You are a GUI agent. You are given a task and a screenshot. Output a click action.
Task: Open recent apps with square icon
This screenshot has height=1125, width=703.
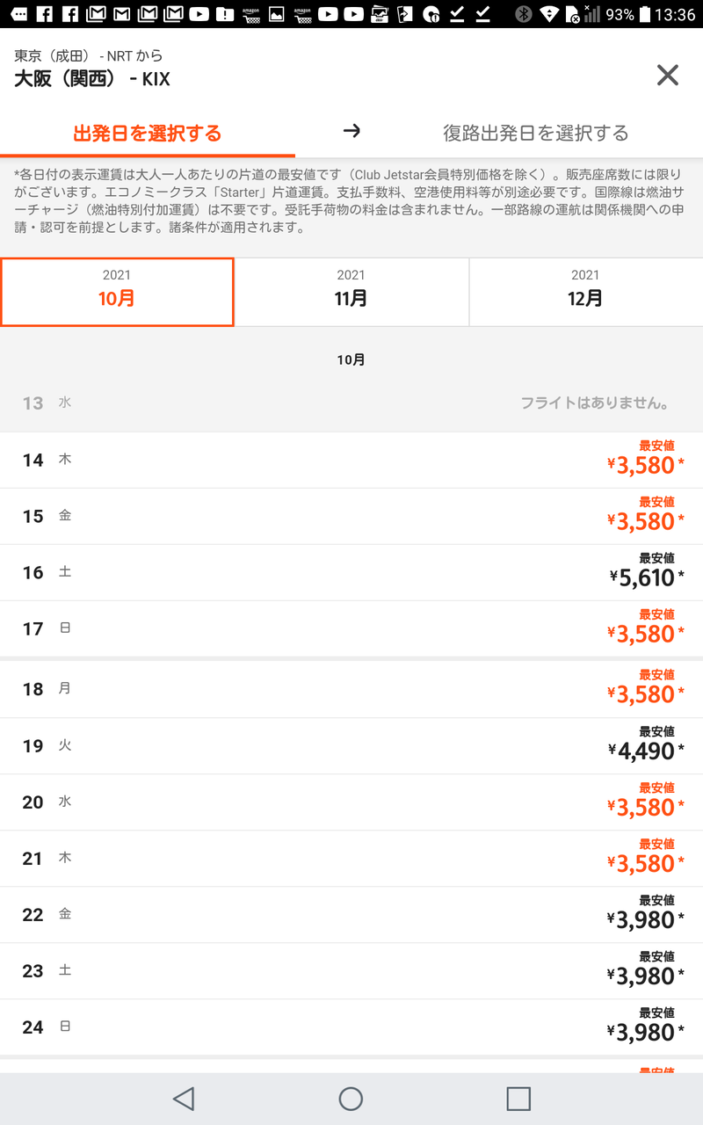[x=518, y=1098]
